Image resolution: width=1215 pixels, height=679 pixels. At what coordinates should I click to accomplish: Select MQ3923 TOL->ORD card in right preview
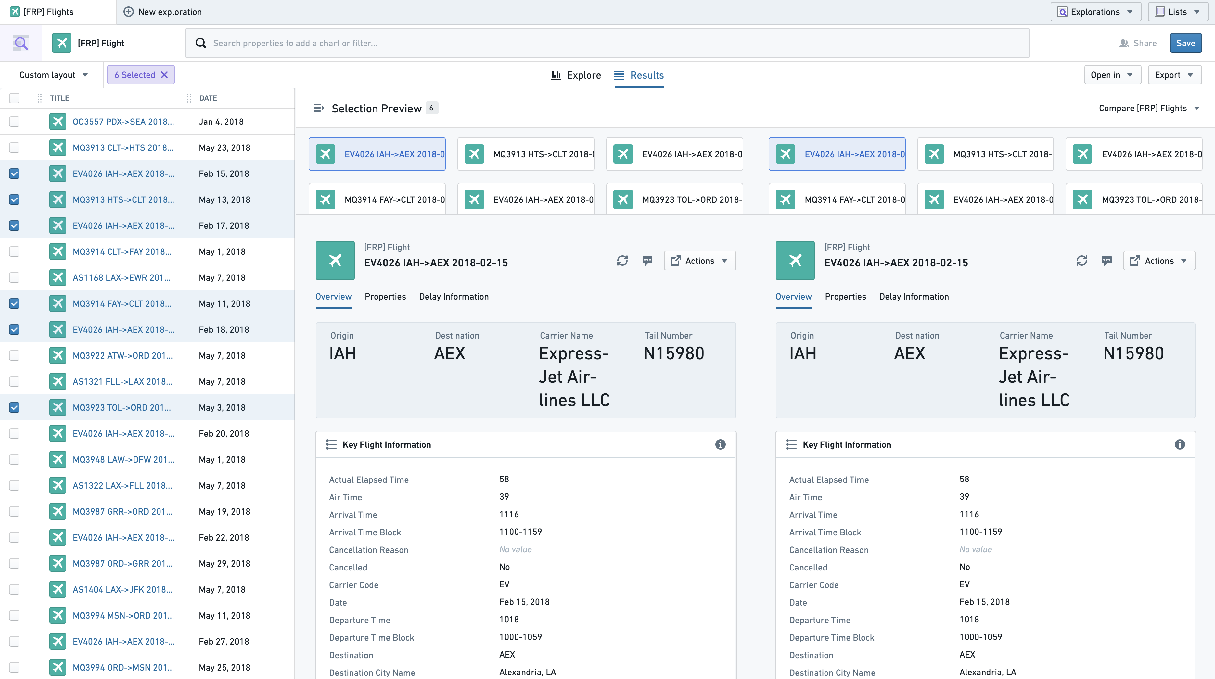[1133, 199]
